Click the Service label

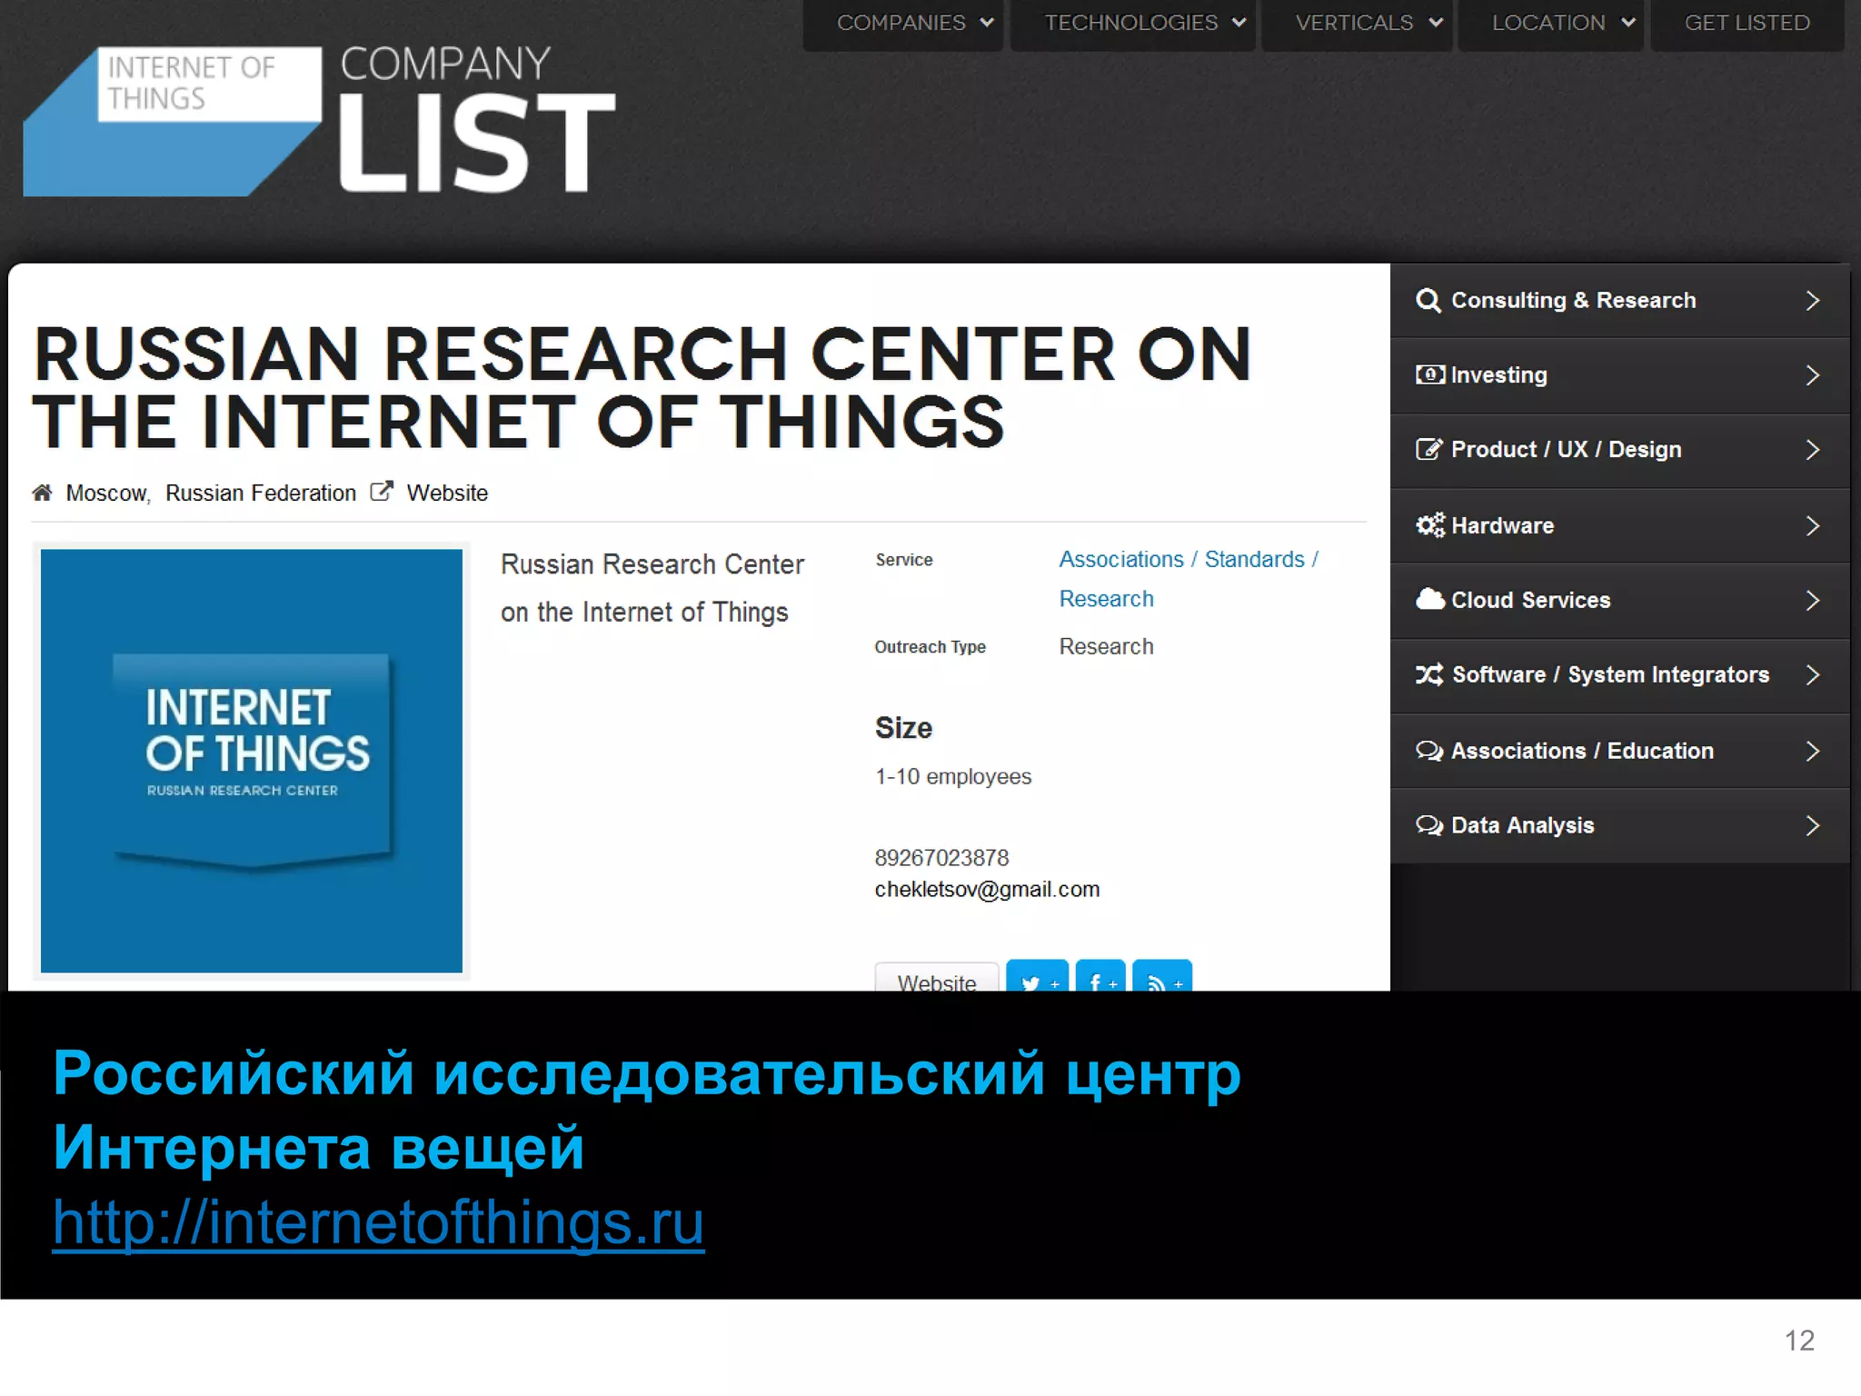(904, 560)
